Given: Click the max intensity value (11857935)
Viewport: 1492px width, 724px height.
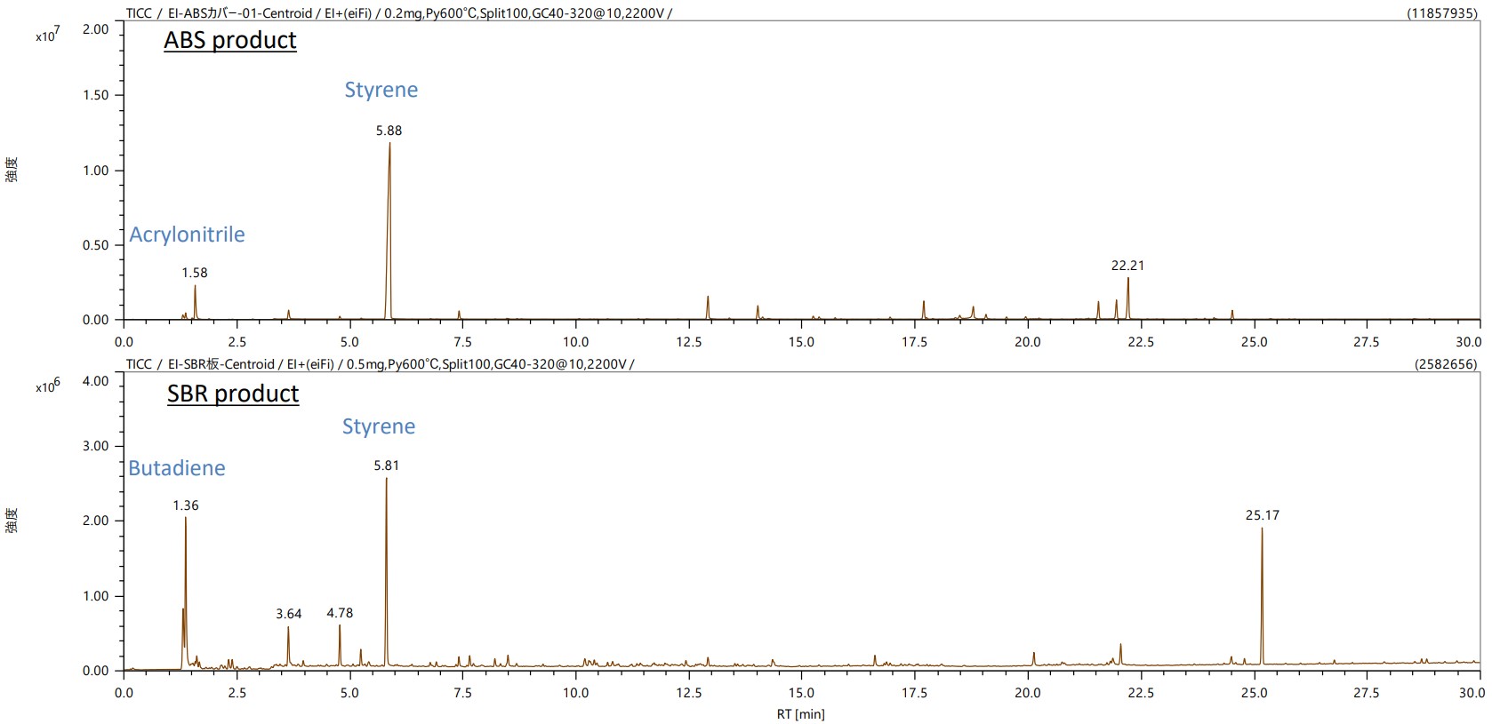Looking at the screenshot, I should pos(1441,13).
